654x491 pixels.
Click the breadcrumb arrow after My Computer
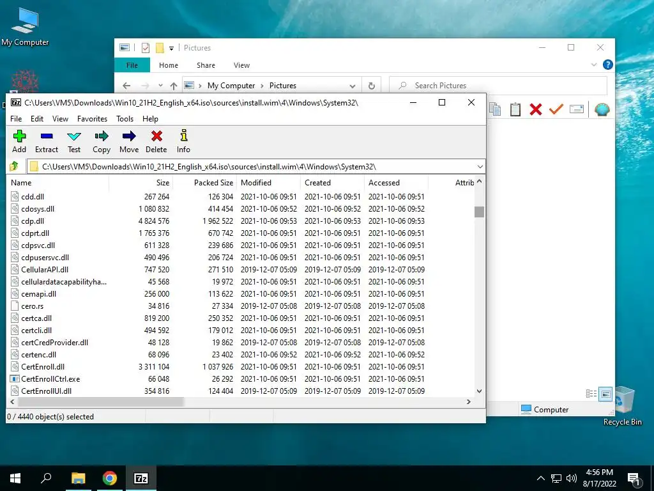coord(262,86)
